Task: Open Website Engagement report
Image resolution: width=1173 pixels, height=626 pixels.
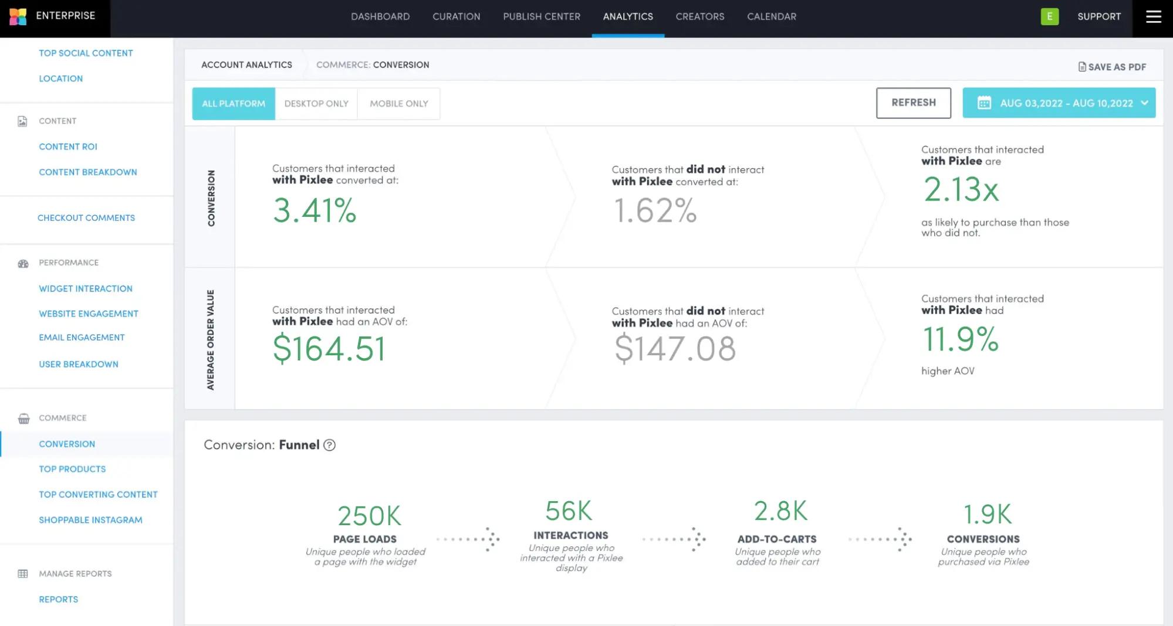Action: point(89,314)
